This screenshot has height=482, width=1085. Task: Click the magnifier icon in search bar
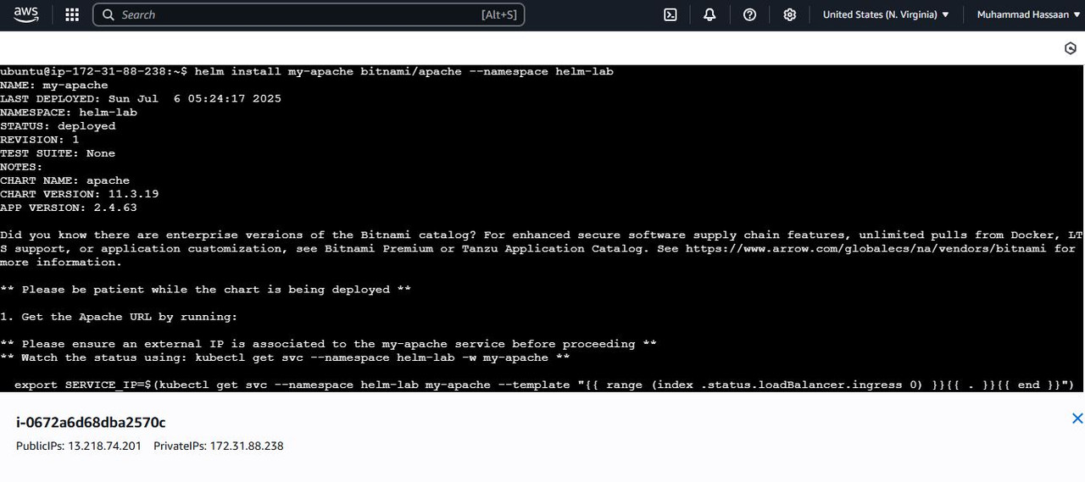click(x=108, y=14)
